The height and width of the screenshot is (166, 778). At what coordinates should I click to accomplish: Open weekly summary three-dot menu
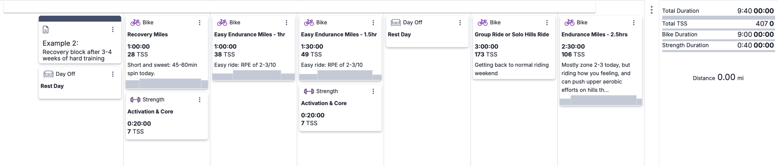[652, 10]
